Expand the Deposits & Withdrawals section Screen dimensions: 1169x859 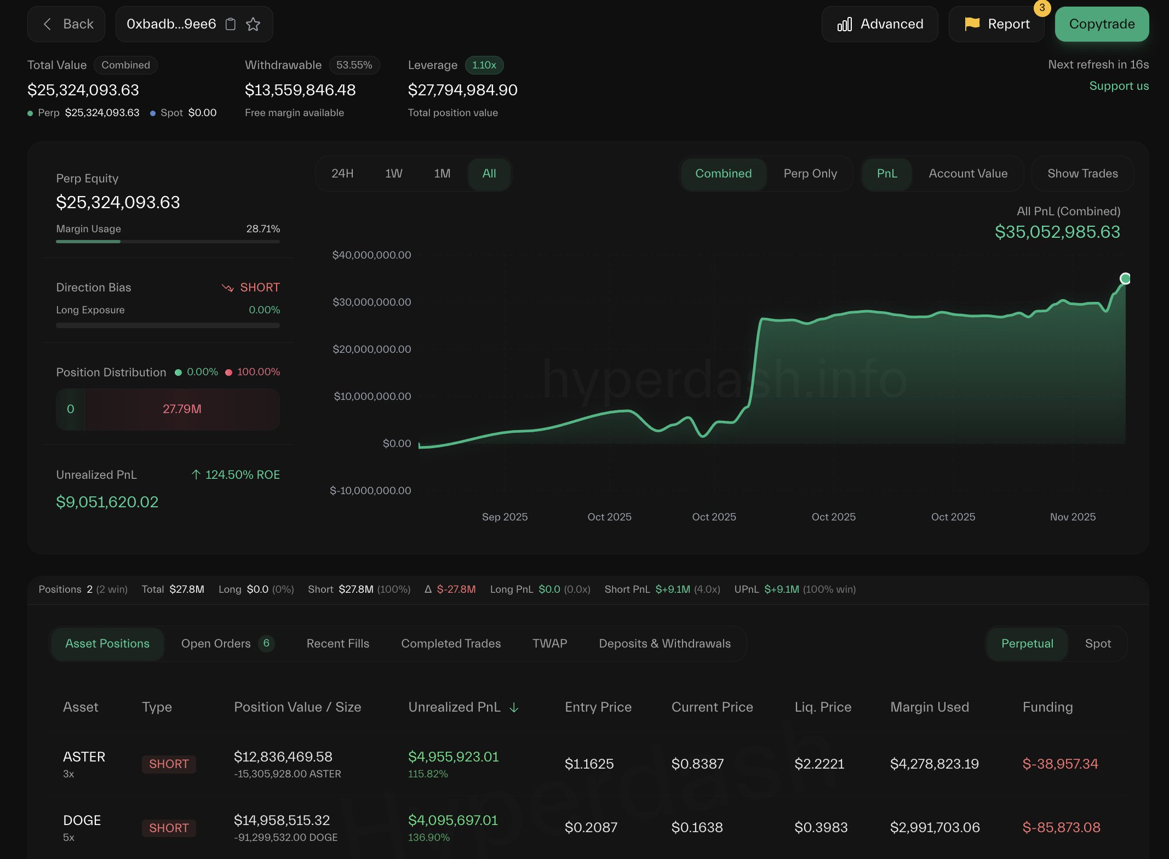664,644
